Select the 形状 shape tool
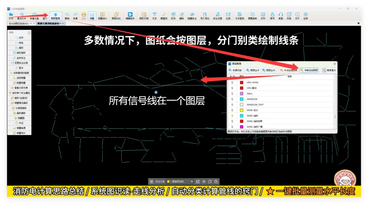This screenshot has height=204, width=368. click(173, 16)
